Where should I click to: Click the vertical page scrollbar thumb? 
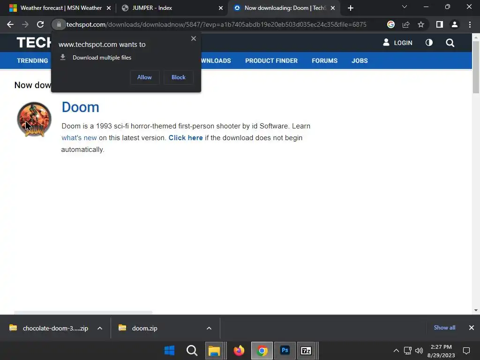pos(476,67)
